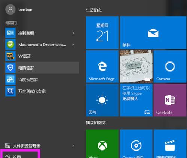Launch the Microsoft Edge tile
187x158 pixels.
click(x=102, y=66)
